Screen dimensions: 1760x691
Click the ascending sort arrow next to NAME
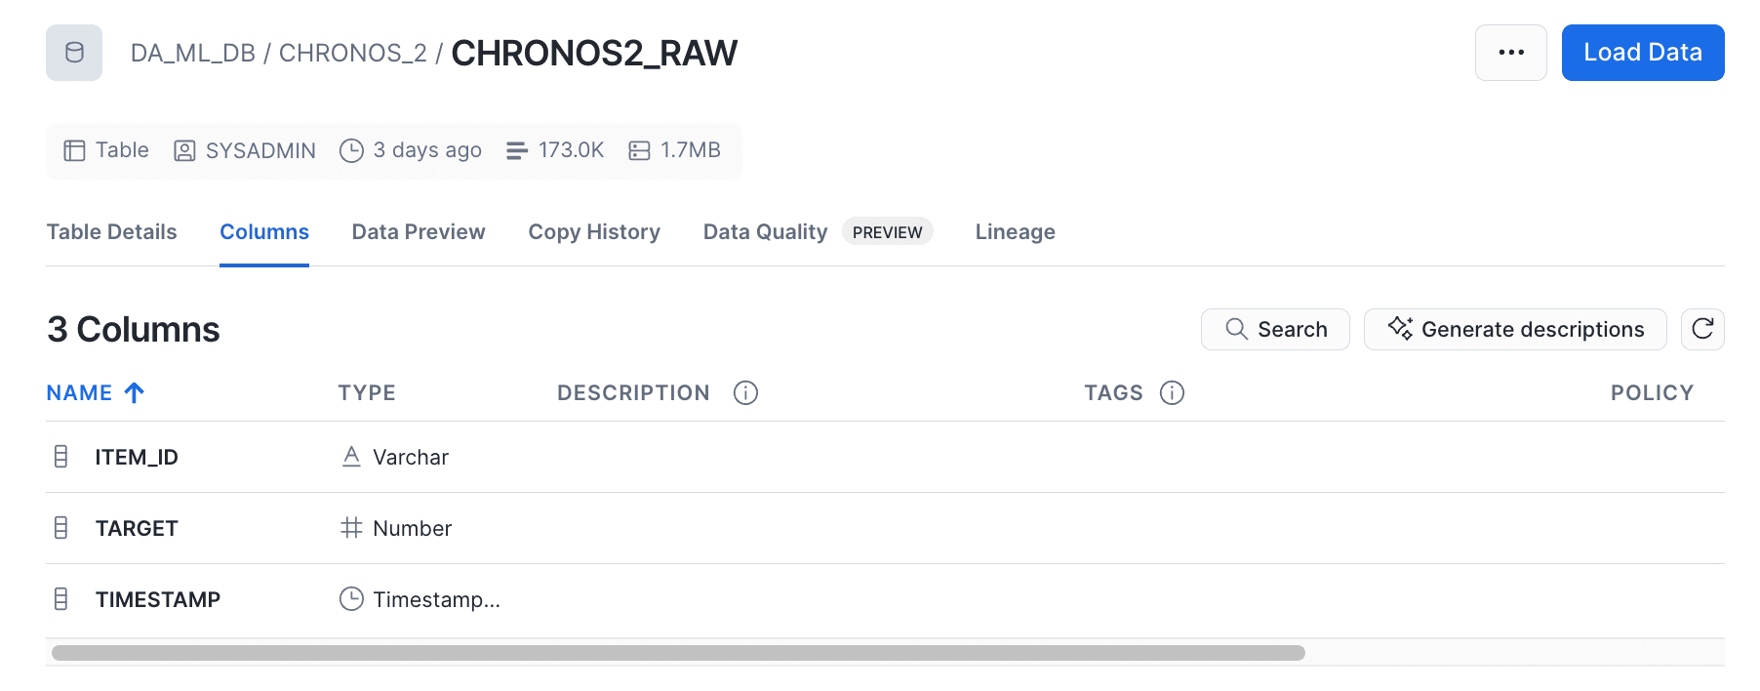[135, 393]
